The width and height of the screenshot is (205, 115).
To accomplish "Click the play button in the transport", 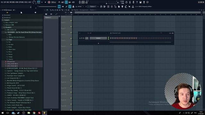I will click(42, 2).
